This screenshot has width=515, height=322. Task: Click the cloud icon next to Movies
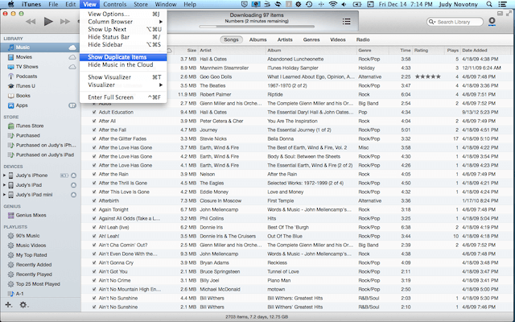(72, 57)
